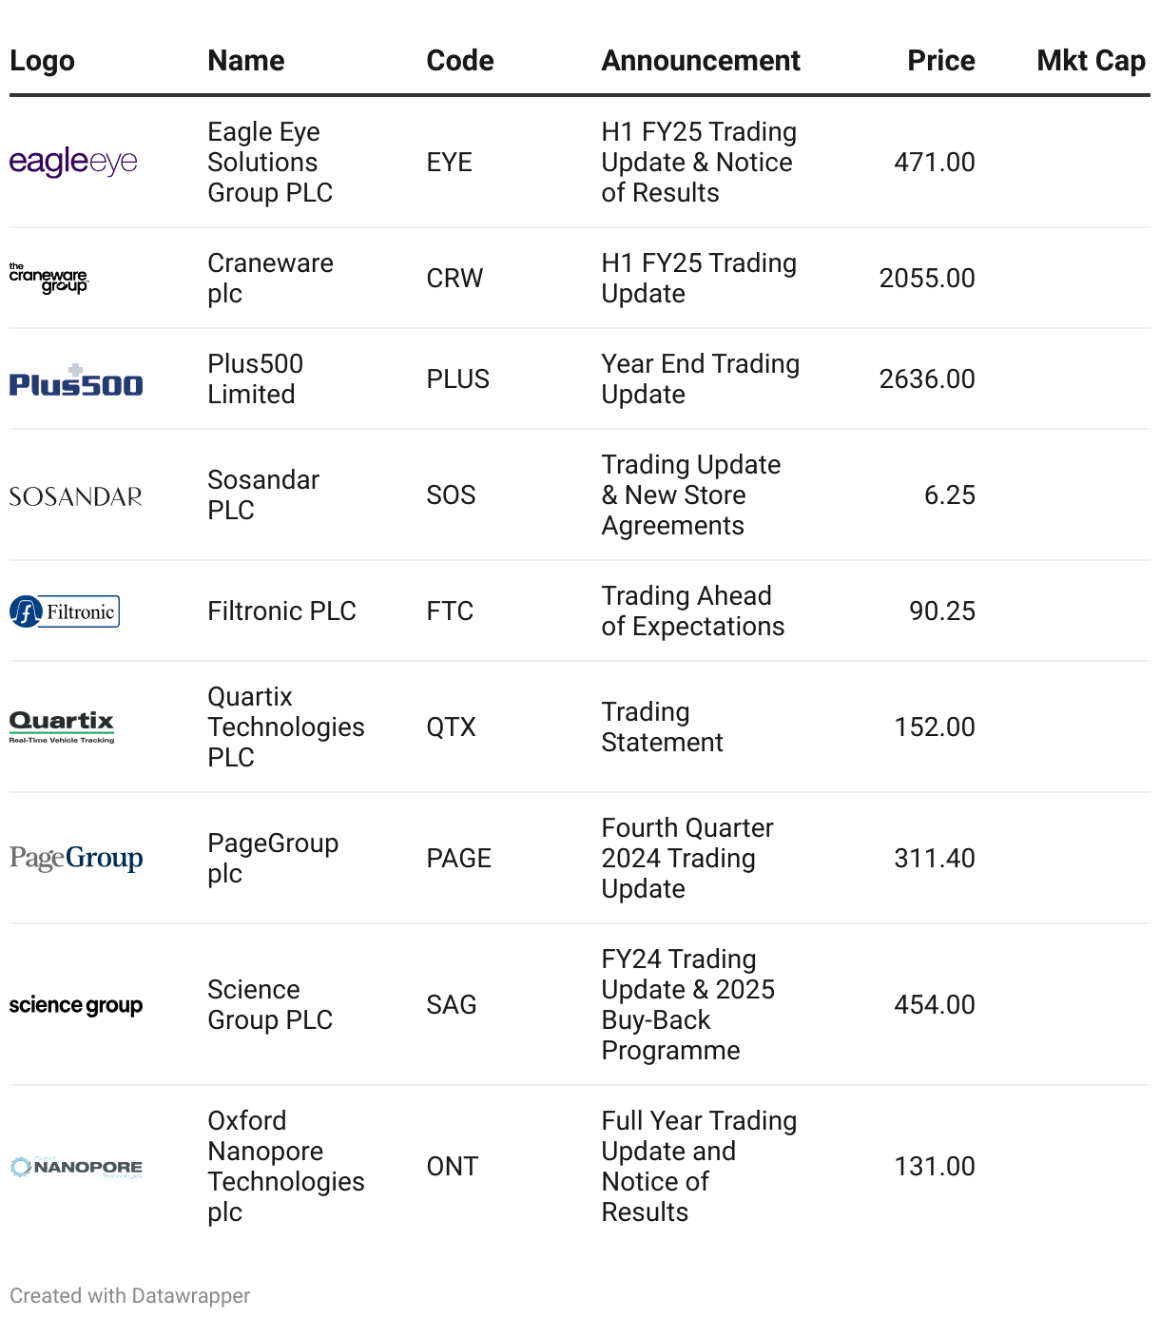The image size is (1160, 1318).
Task: Click the Announcement column header
Action: [701, 61]
